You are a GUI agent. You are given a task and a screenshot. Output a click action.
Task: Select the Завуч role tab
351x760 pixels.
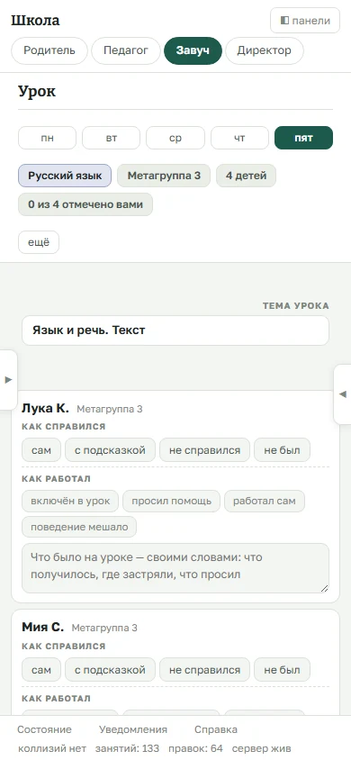click(x=193, y=50)
